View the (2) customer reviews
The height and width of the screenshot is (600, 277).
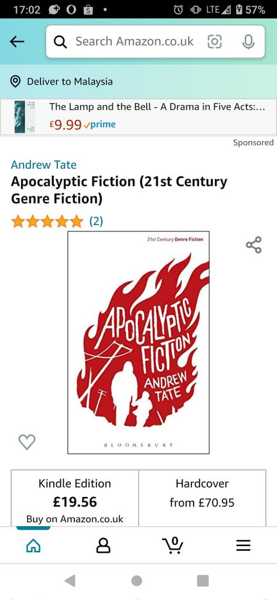(x=96, y=221)
